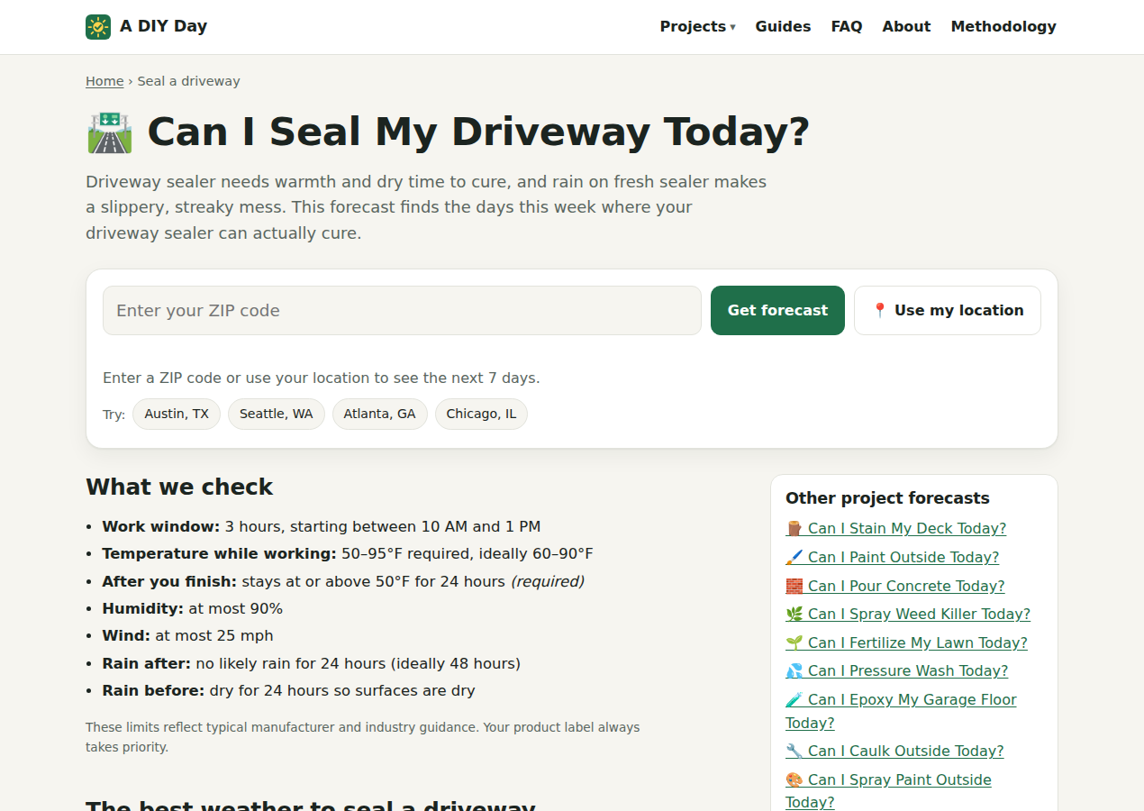The width and height of the screenshot is (1144, 811).
Task: Click the herb icon for Spray Weed Killer
Action: [794, 615]
